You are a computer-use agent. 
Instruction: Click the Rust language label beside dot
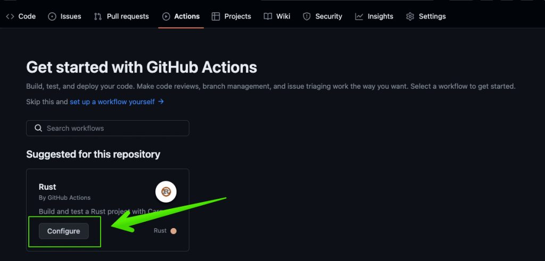click(160, 231)
